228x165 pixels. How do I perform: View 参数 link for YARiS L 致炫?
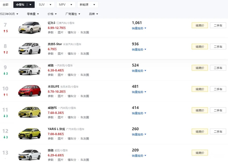point(51,139)
